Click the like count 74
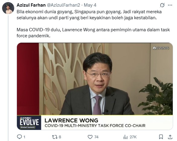Viewport: 177px width, 141px height. click(x=96, y=137)
